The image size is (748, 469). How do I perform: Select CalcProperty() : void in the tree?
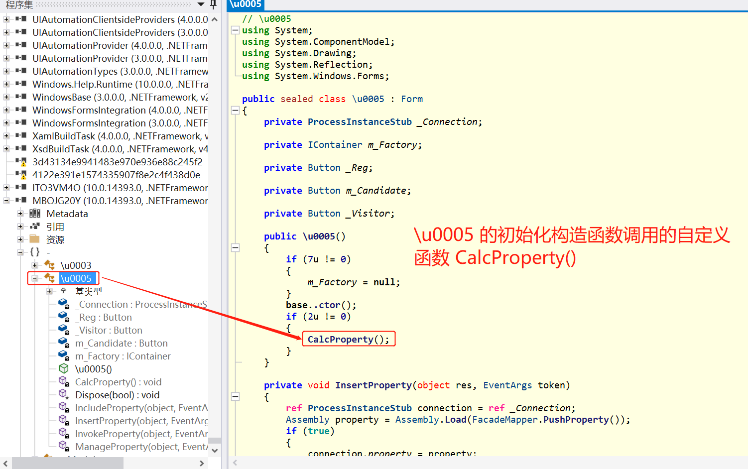tap(118, 382)
